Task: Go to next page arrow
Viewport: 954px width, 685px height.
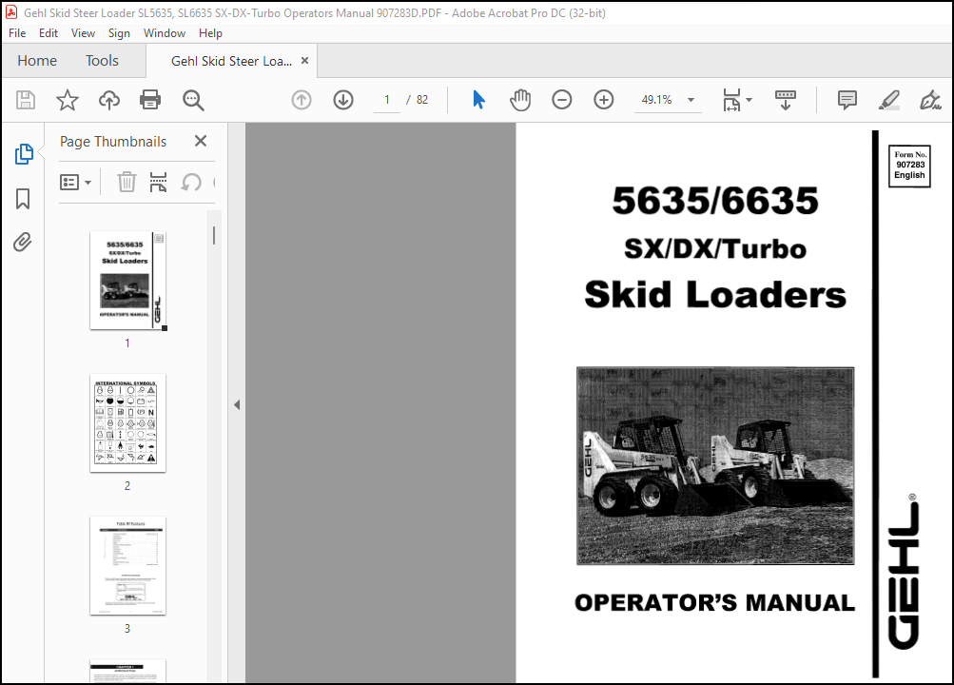Action: pyautogui.click(x=343, y=100)
